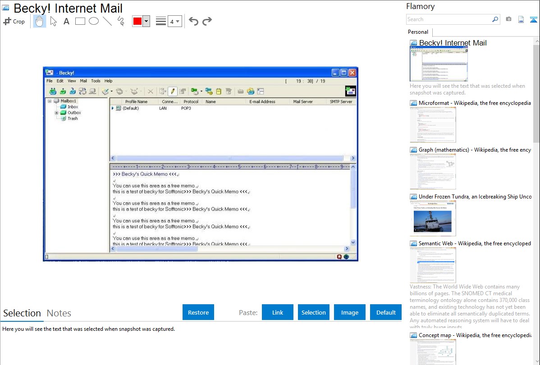Viewport: 540px width, 365px height.
Task: Click the document page icon near search
Action: point(521,19)
